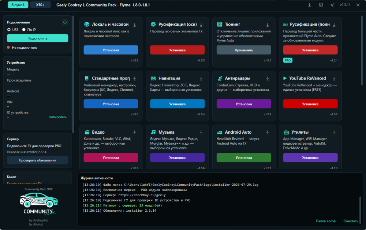Click the module grid scrollbar
This screenshot has height=230, width=366.
click(362, 51)
